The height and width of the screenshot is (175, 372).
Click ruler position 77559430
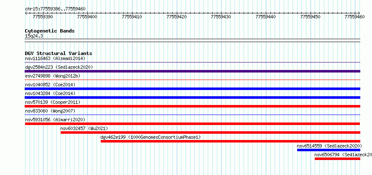(221, 17)
